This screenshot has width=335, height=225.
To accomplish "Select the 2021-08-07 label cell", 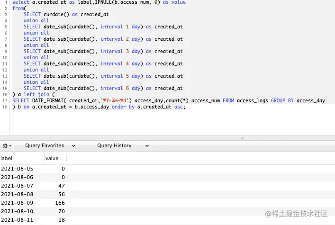I will coord(17,186).
